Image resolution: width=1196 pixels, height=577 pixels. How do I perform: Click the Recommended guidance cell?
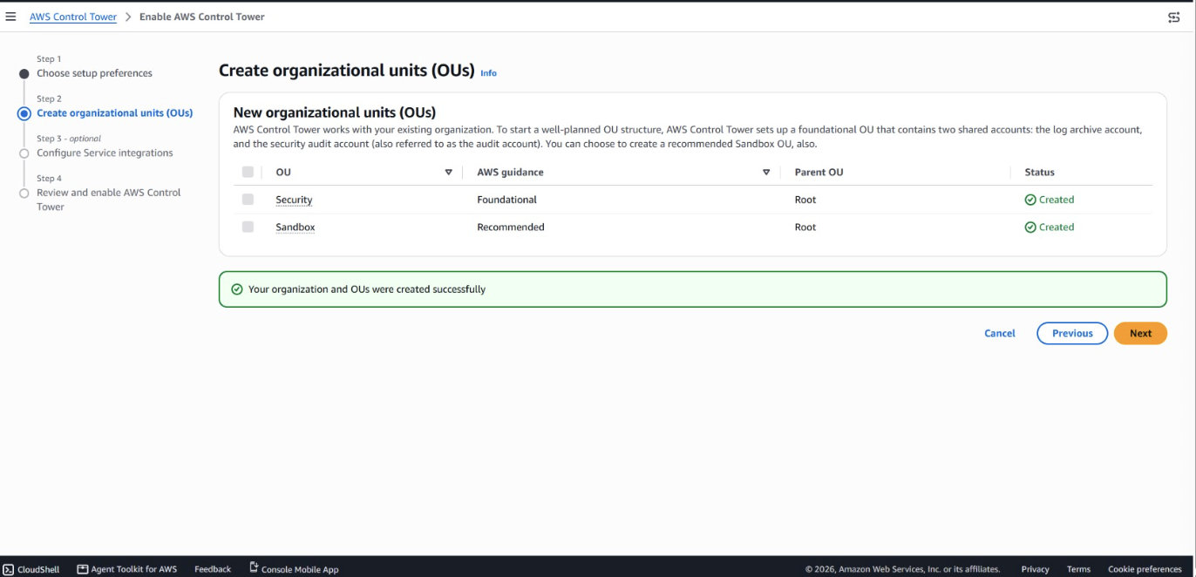(511, 227)
